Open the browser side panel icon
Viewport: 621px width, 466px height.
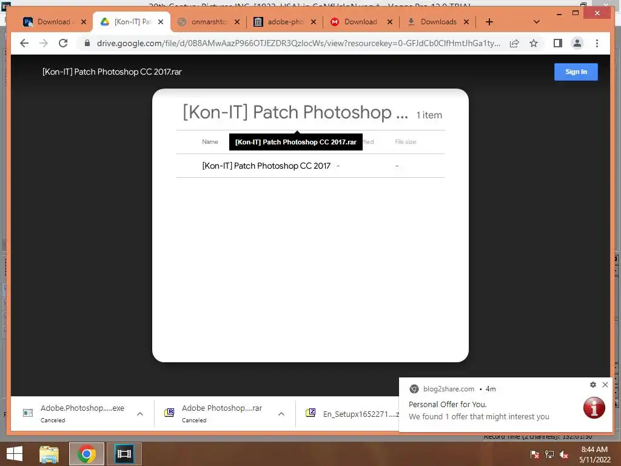coord(558,43)
